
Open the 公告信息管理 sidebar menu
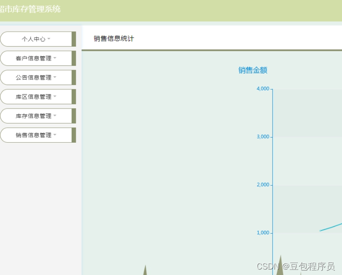point(38,78)
